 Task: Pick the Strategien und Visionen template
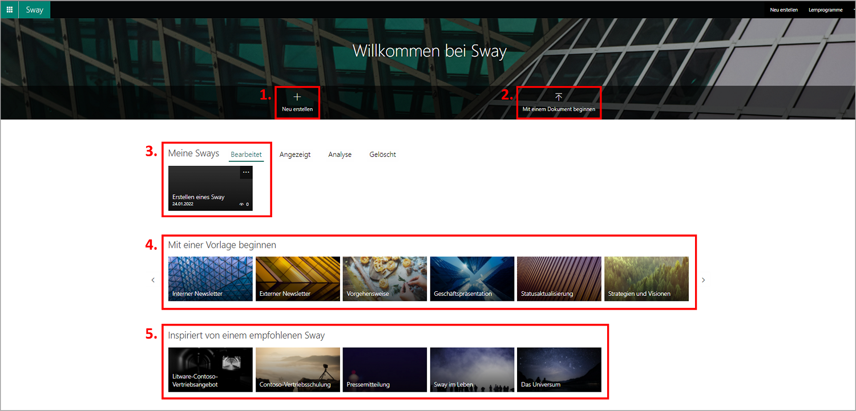pos(647,279)
